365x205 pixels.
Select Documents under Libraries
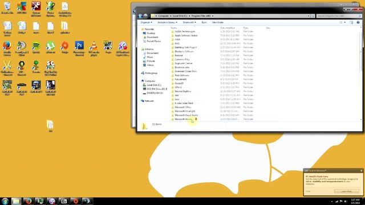tap(152, 53)
